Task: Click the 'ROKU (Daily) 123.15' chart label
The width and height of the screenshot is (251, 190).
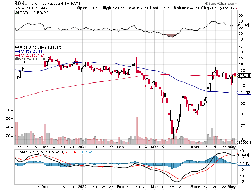Action: [40, 48]
